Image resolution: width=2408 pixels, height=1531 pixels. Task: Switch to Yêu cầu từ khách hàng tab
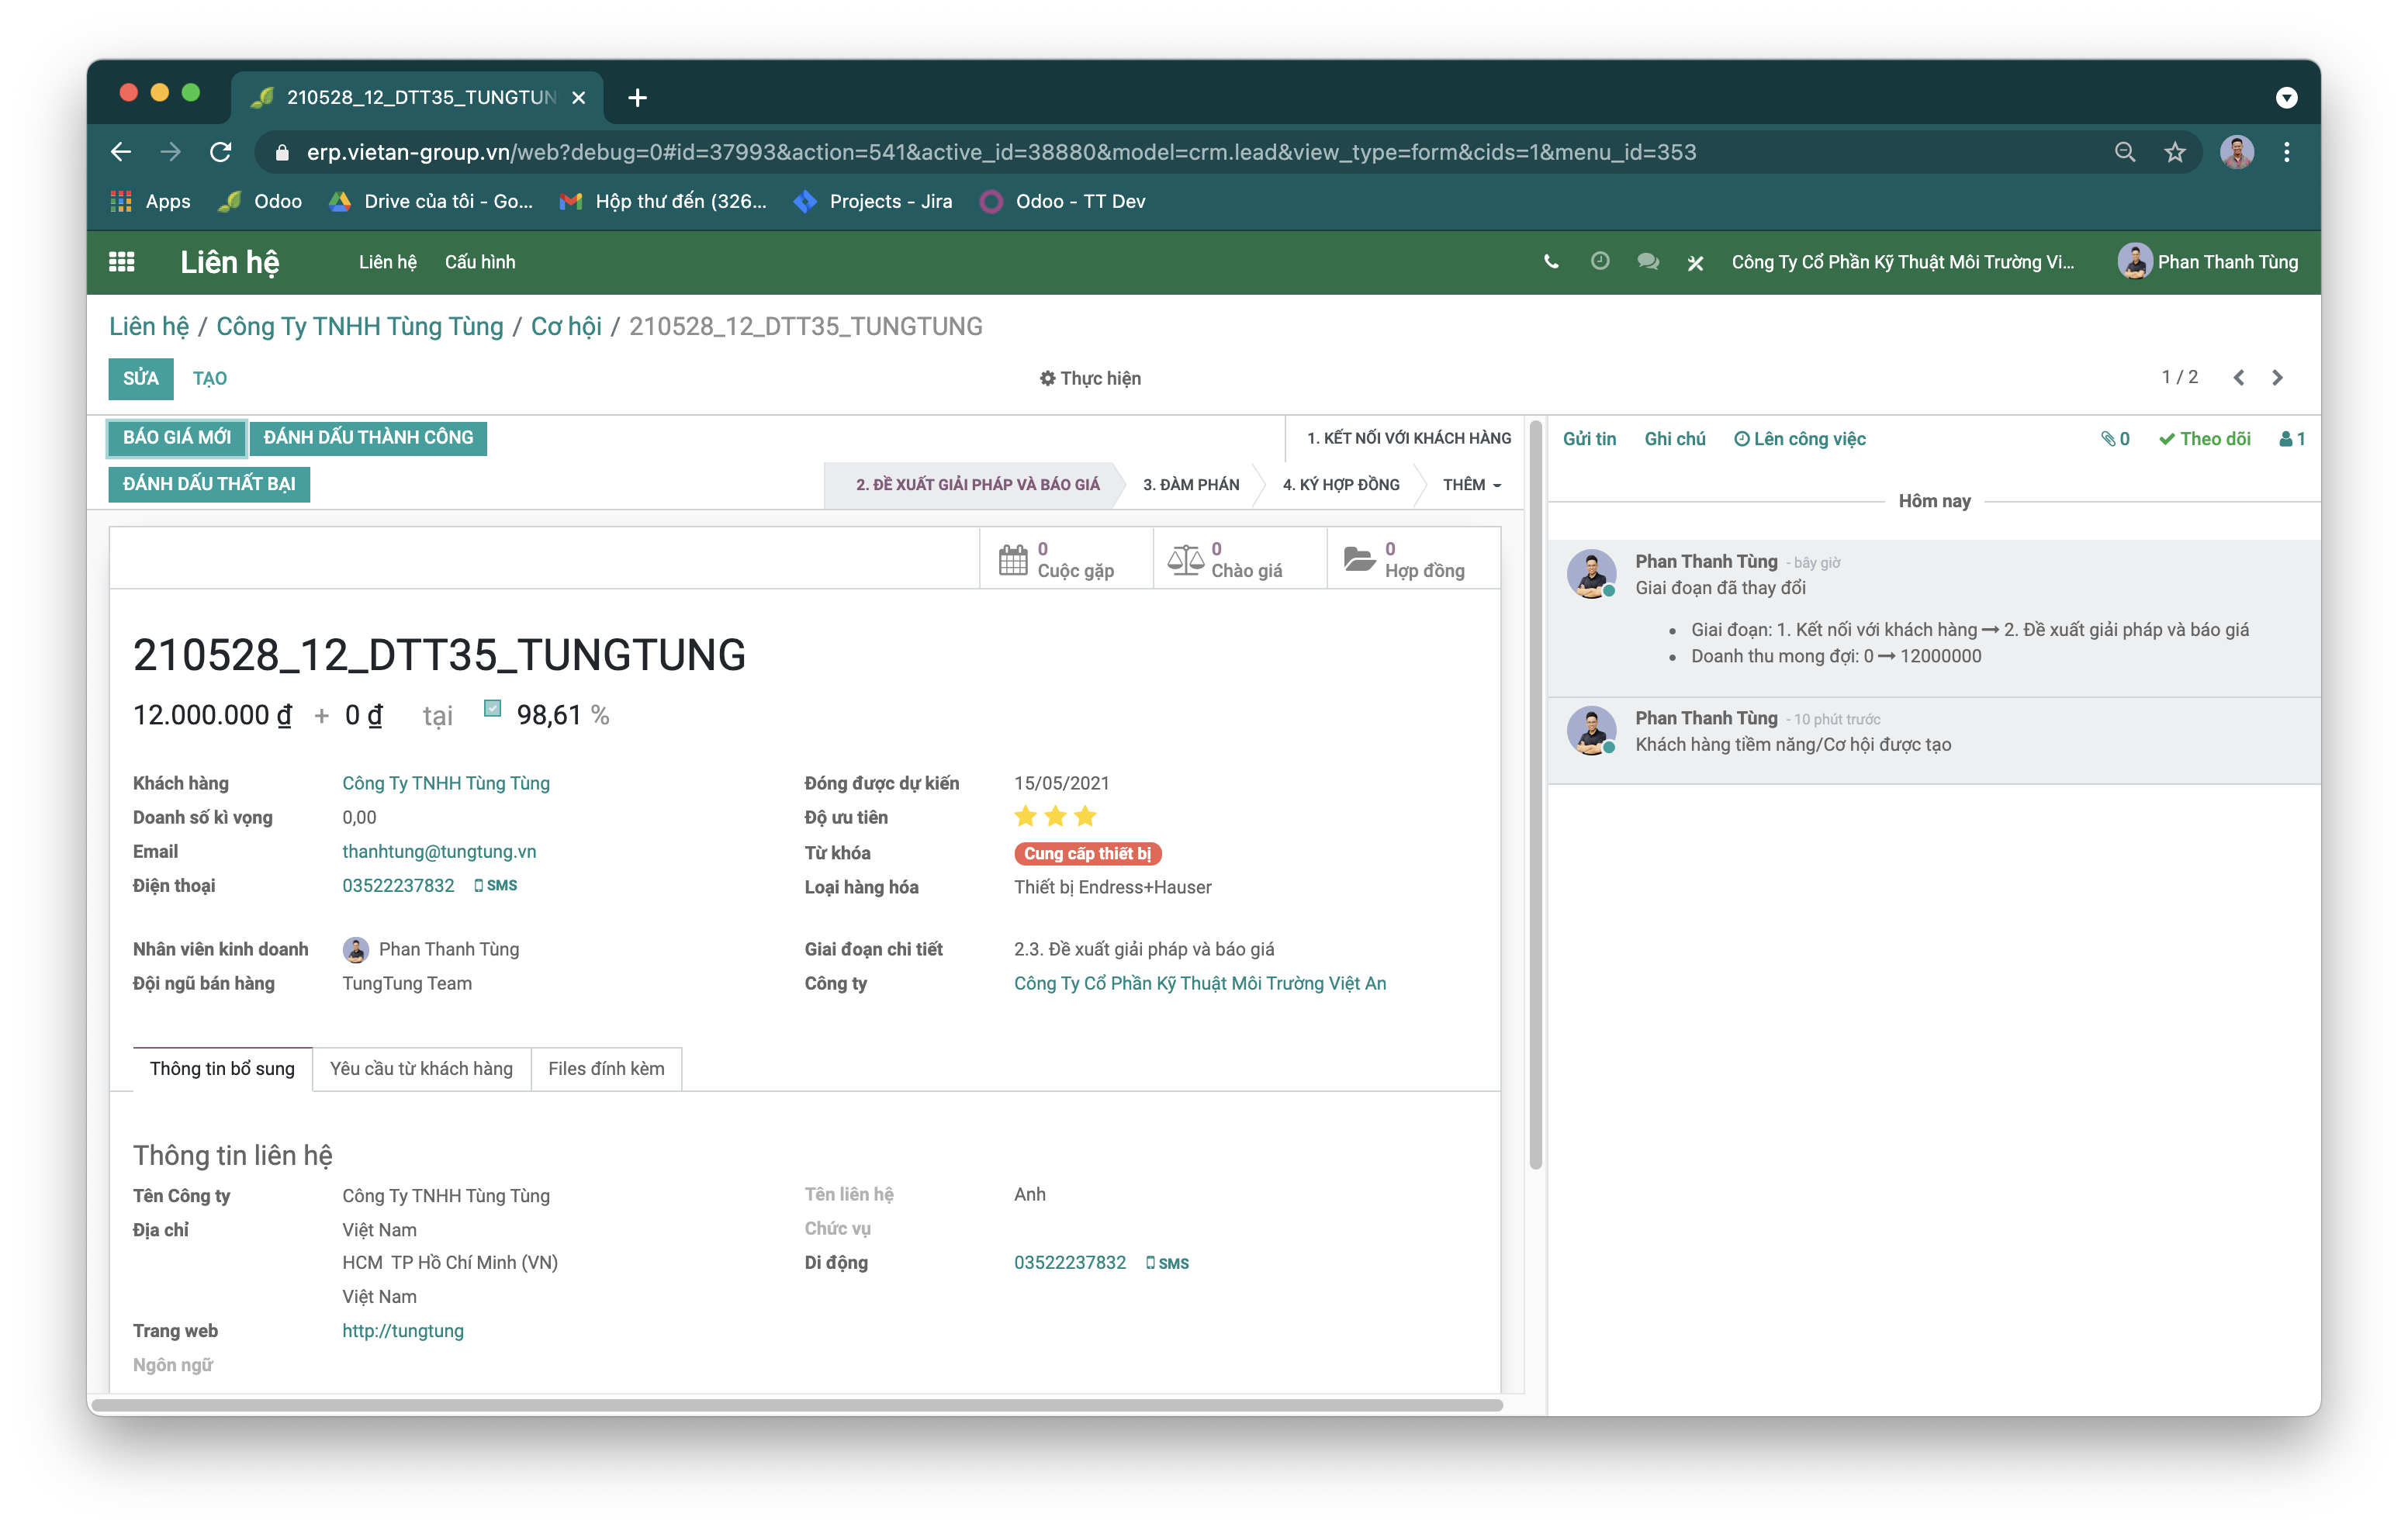(421, 1069)
